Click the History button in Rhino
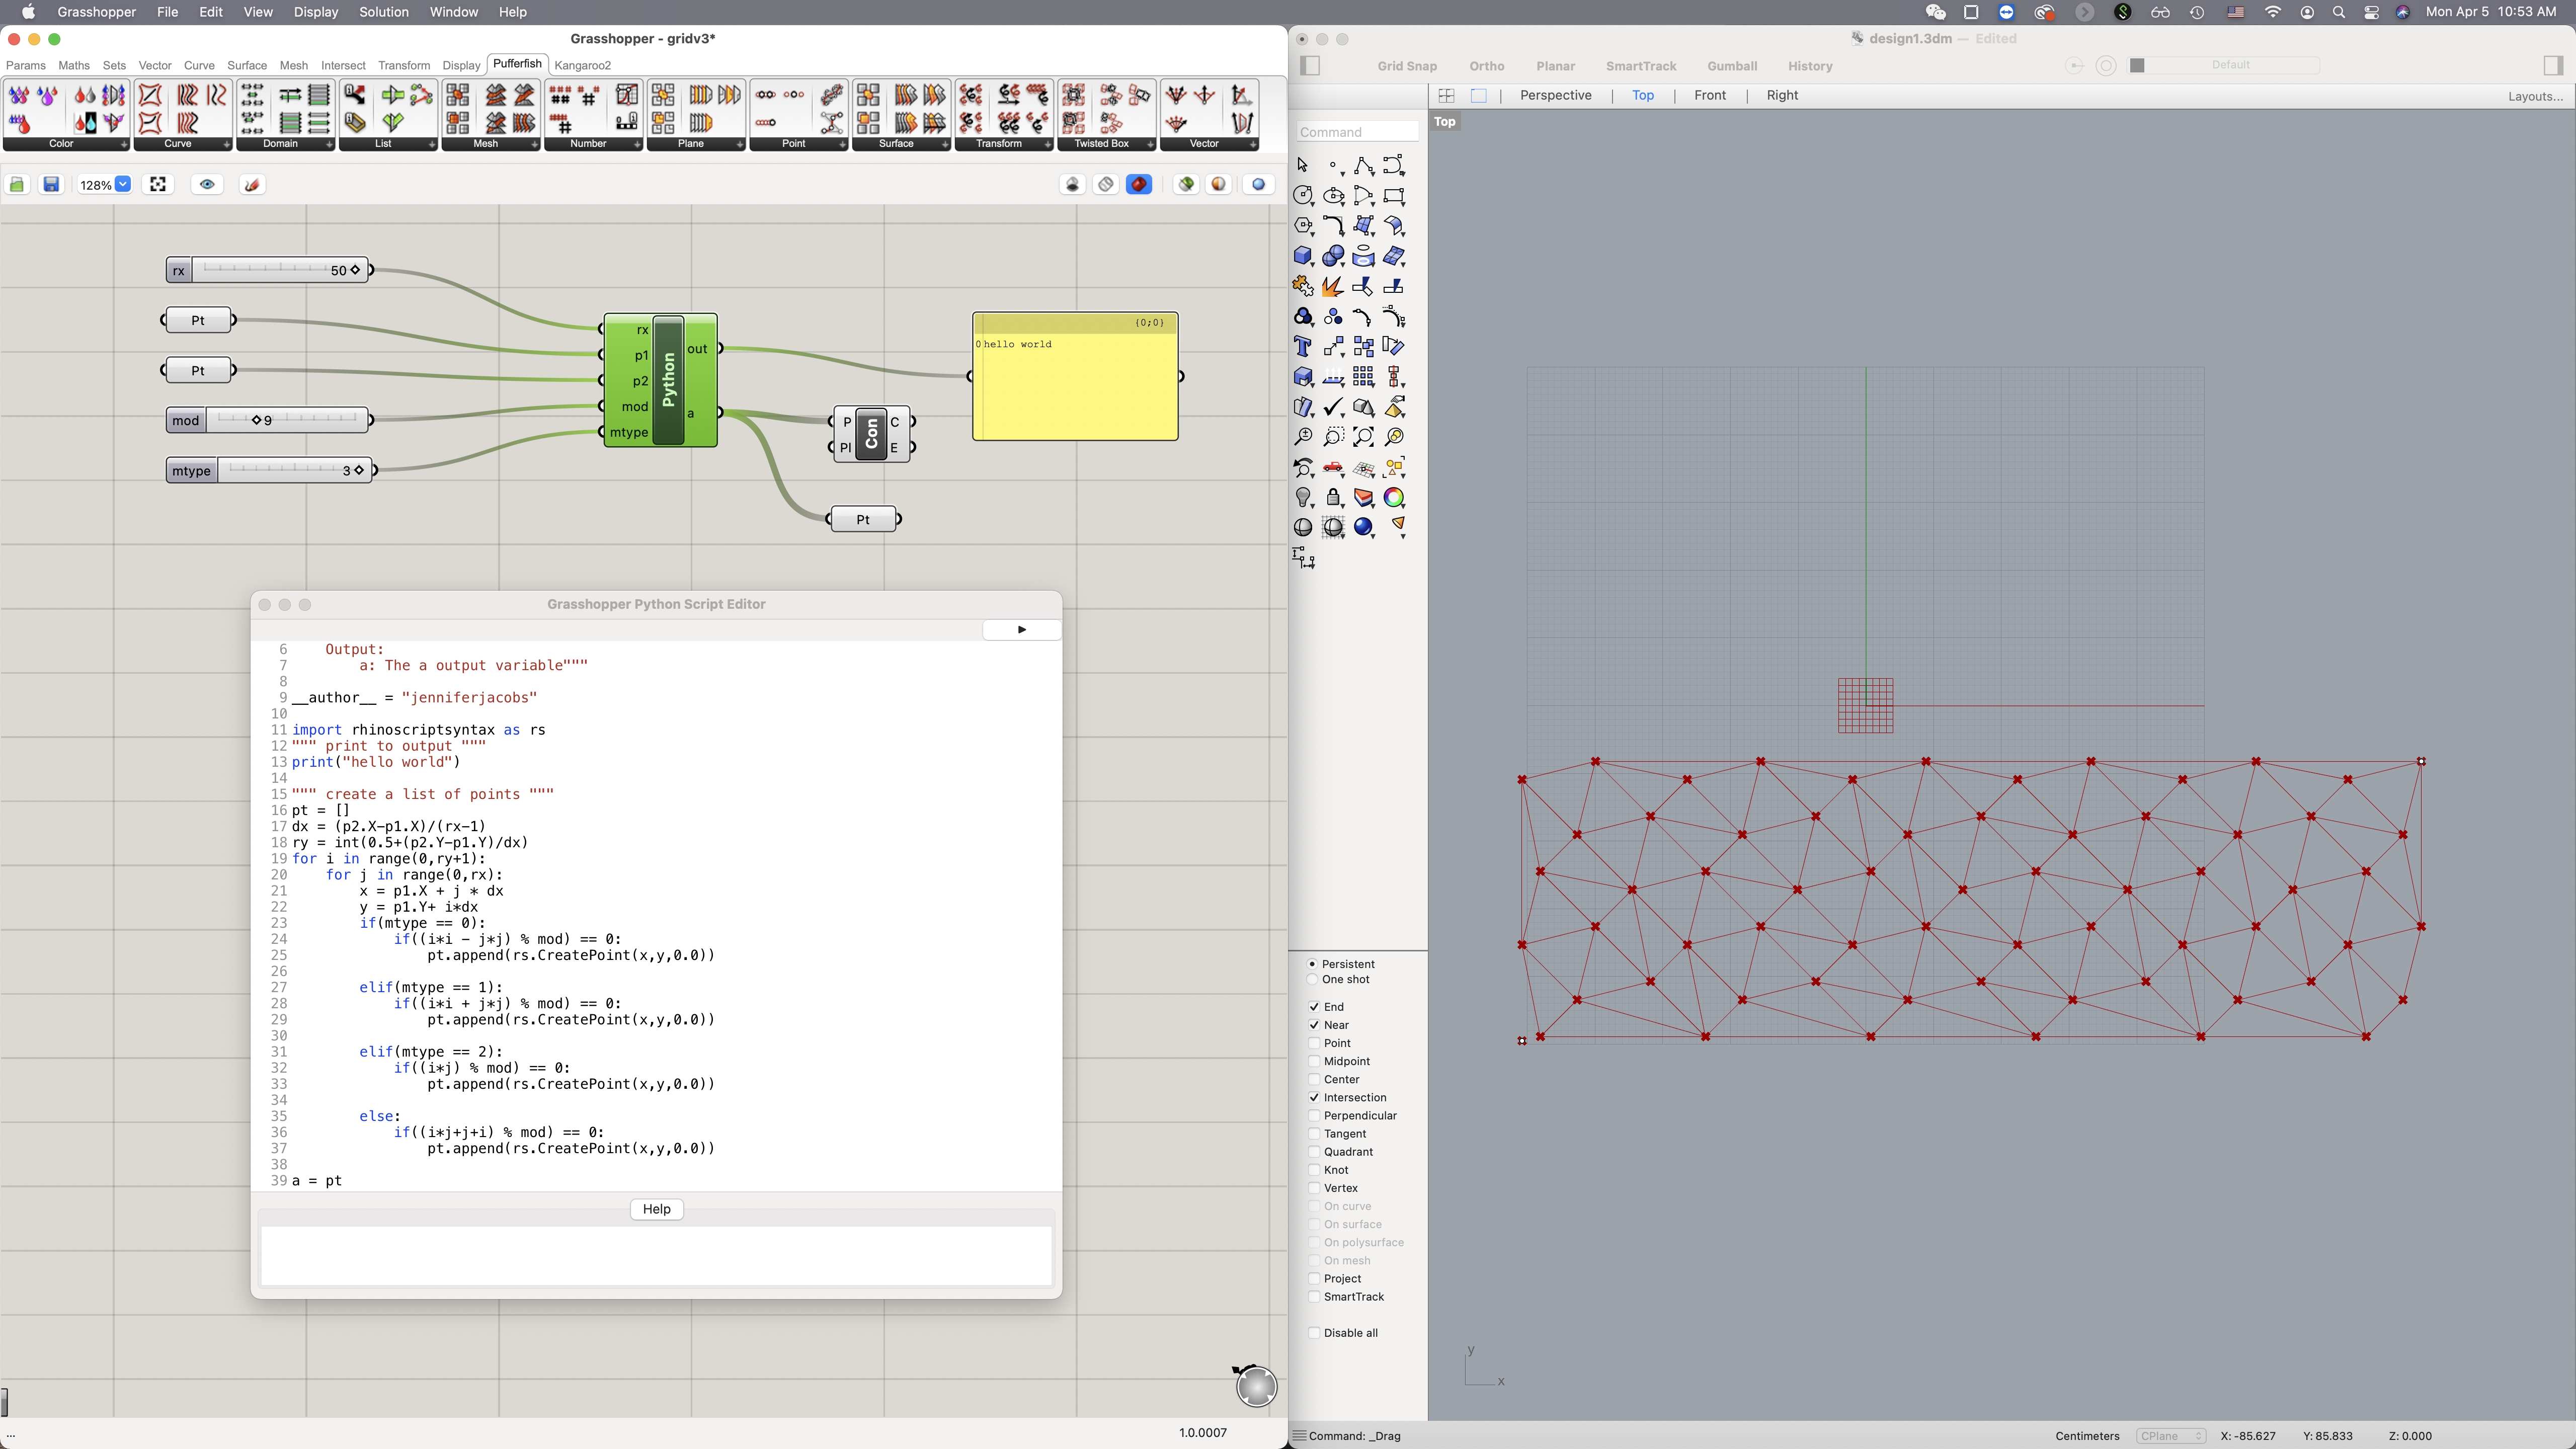Screen dimensions: 2576x1449 (1810, 66)
